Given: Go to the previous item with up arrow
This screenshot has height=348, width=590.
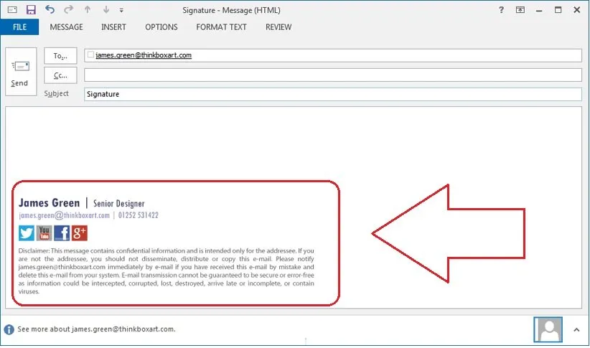Looking at the screenshot, I should [x=88, y=10].
